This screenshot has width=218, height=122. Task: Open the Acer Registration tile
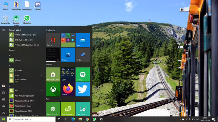[x=68, y=109]
